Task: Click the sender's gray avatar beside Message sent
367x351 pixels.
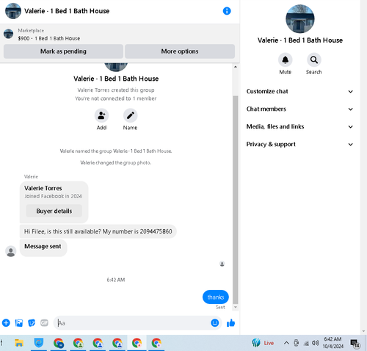Action: tap(11, 251)
